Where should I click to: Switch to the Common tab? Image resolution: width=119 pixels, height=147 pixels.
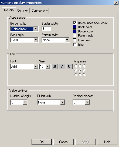[23, 11]
